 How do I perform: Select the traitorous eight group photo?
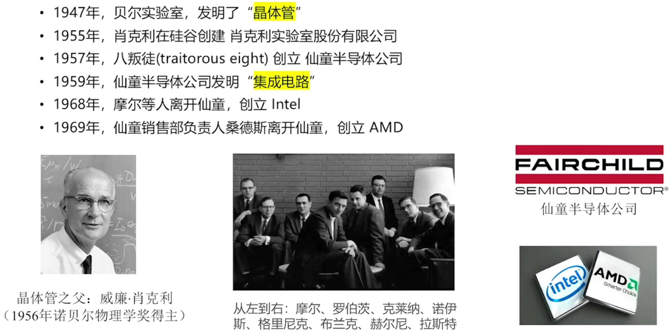click(x=344, y=222)
